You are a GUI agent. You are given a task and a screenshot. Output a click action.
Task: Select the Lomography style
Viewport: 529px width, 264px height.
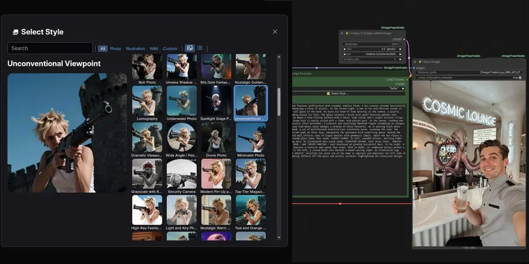click(147, 101)
